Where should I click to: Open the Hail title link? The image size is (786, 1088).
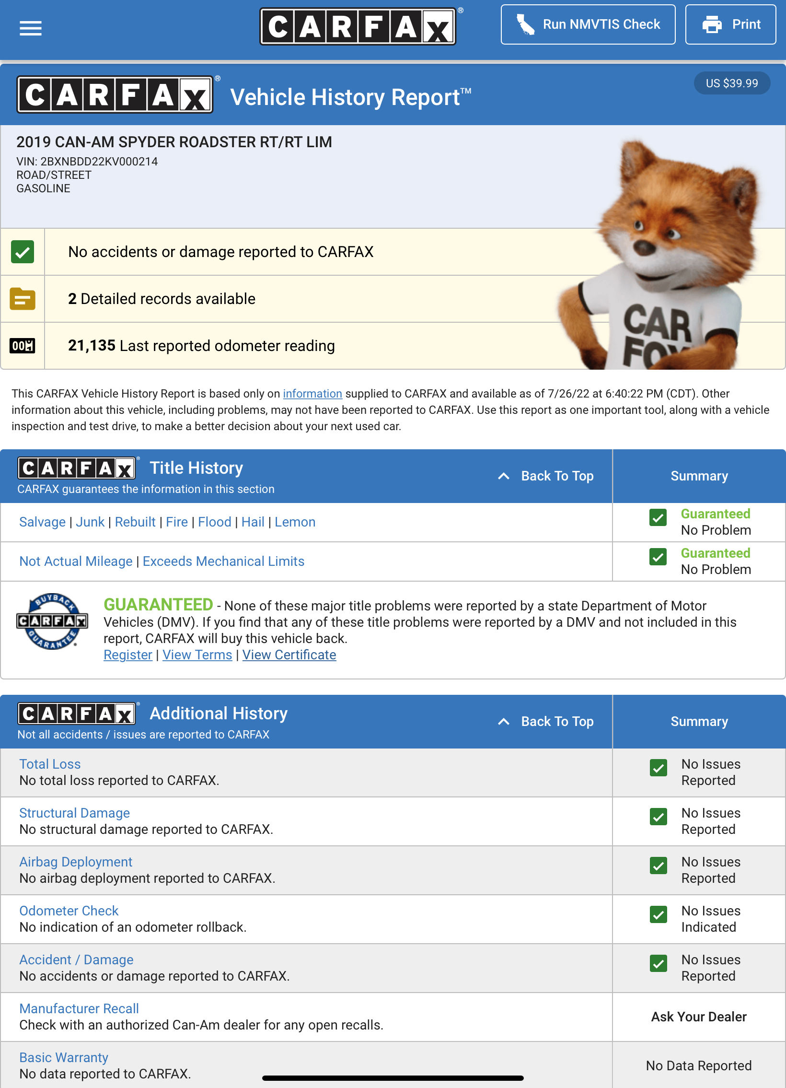click(253, 522)
